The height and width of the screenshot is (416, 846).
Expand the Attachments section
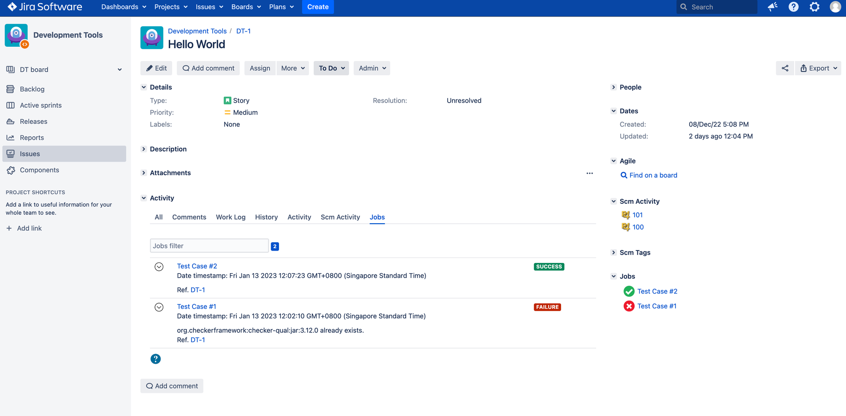(144, 172)
